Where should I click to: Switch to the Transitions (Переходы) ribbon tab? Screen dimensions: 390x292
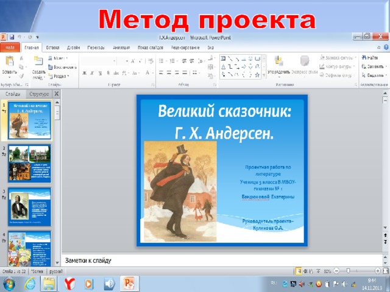pyautogui.click(x=96, y=47)
